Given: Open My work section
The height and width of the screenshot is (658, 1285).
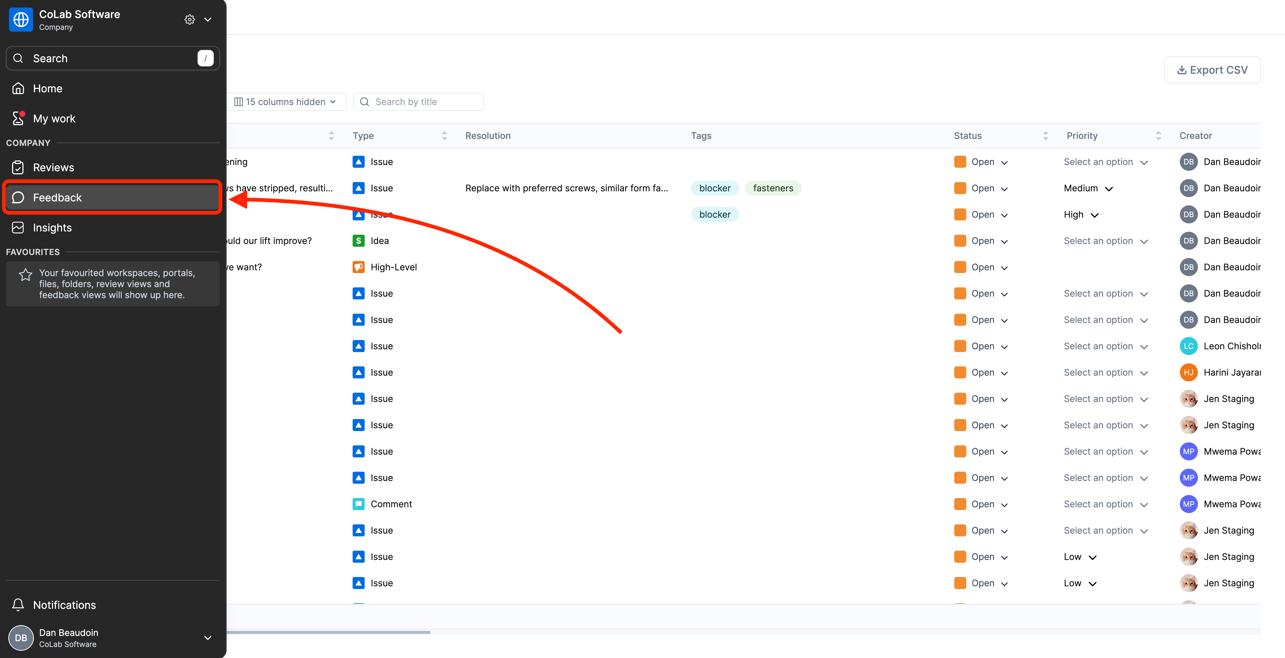Looking at the screenshot, I should (x=113, y=119).
